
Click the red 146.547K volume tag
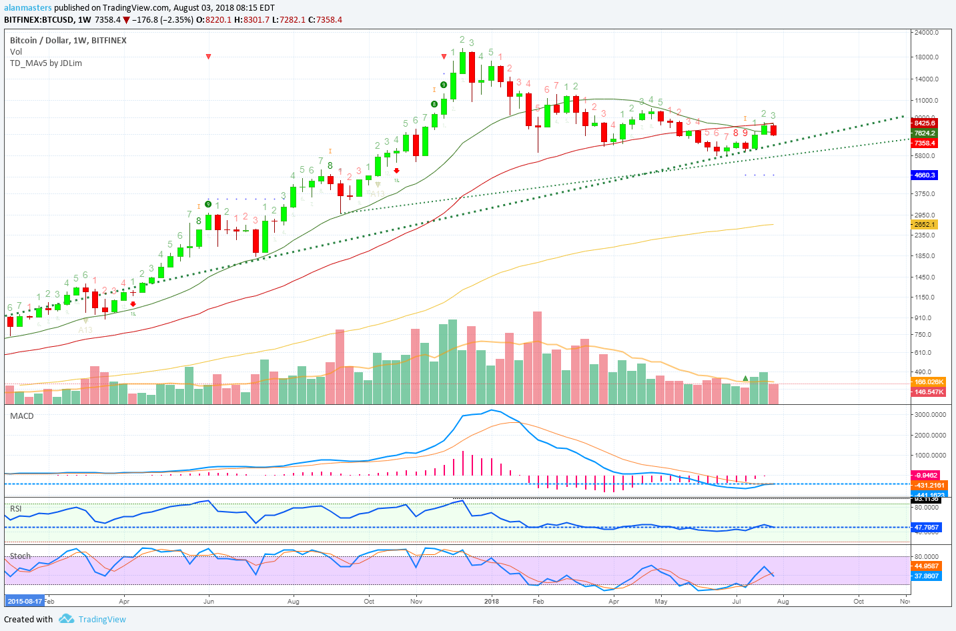929,392
